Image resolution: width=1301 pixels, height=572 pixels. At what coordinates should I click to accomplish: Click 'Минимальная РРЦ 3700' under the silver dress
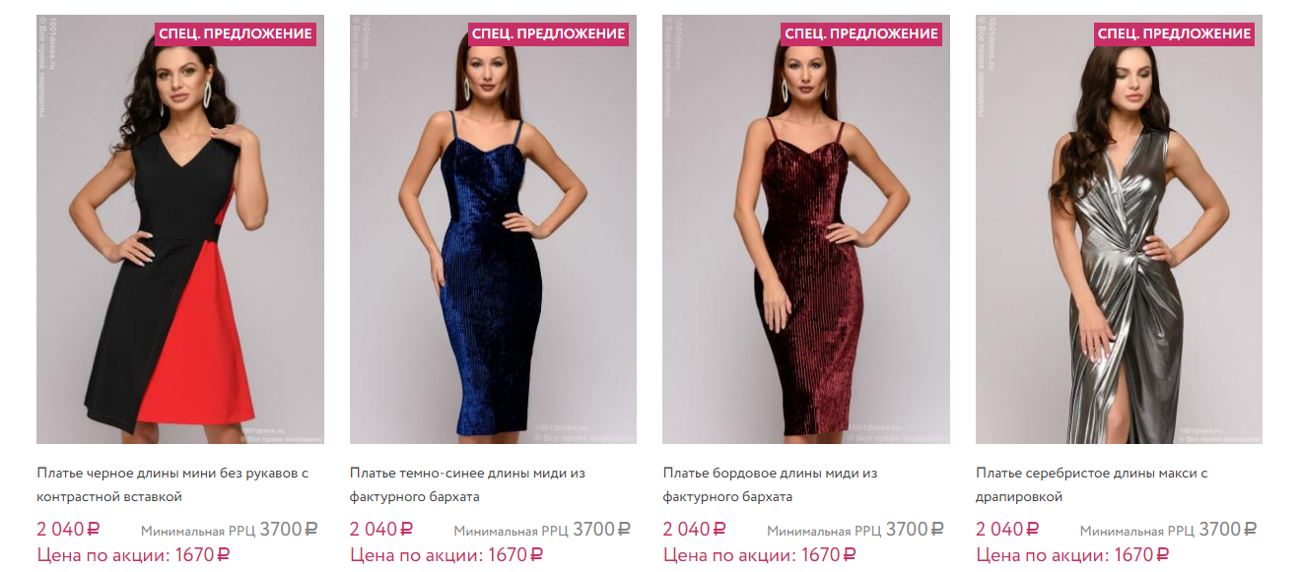[1168, 530]
